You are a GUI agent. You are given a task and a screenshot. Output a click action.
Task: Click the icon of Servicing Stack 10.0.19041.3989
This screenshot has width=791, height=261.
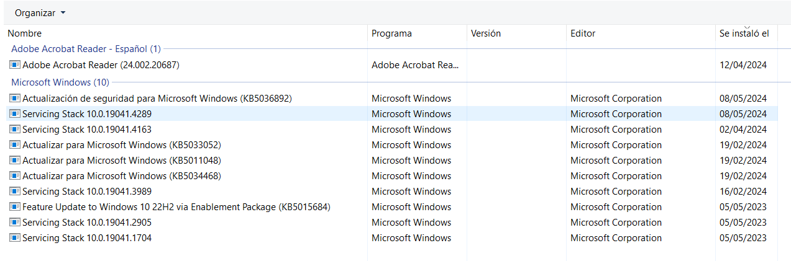tap(15, 192)
